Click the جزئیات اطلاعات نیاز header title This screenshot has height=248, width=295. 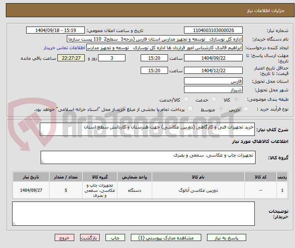tap(265, 11)
